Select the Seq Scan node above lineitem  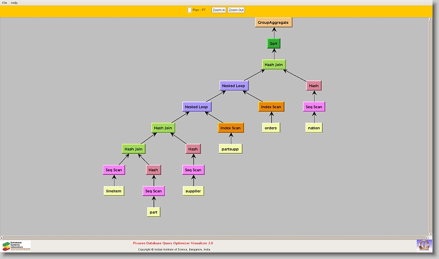(114, 170)
